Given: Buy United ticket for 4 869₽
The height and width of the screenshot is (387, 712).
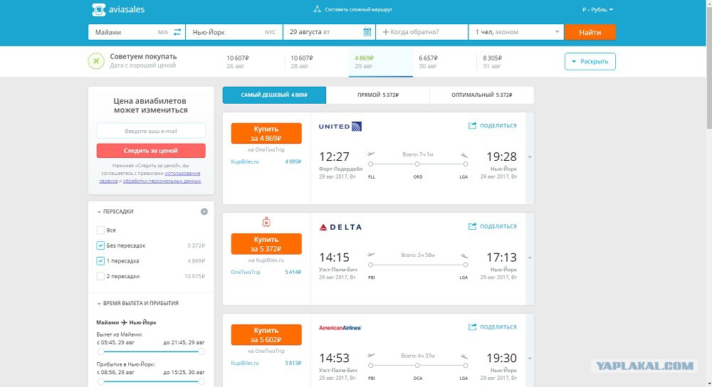Looking at the screenshot, I should 266,133.
